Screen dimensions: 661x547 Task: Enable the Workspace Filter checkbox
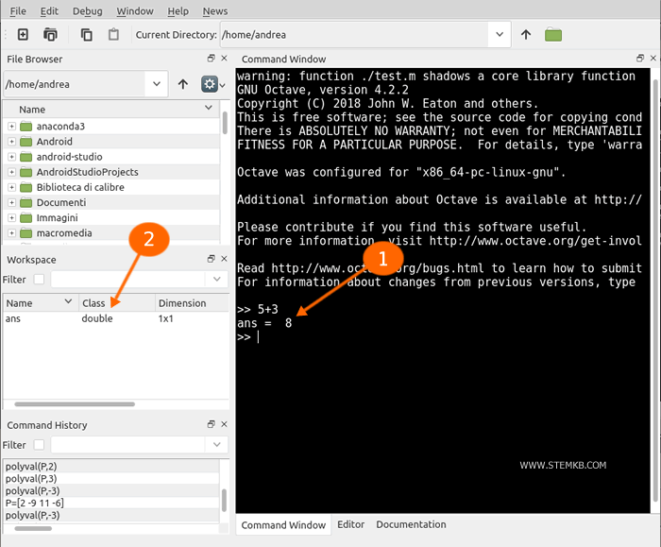coord(39,280)
